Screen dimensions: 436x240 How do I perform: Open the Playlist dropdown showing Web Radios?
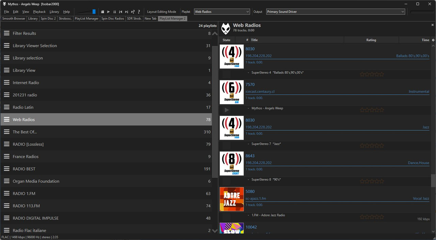coord(222,12)
